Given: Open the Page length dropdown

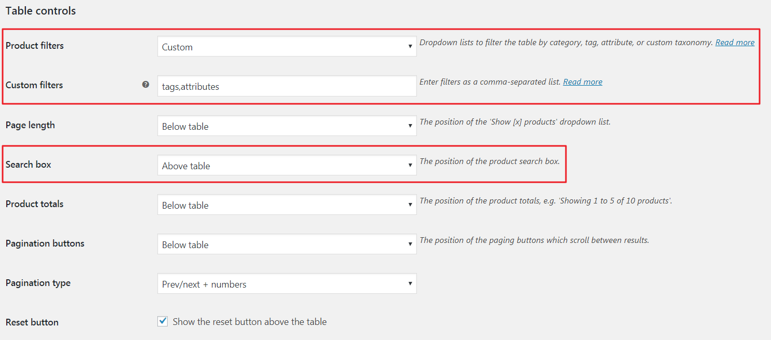Looking at the screenshot, I should coord(287,126).
